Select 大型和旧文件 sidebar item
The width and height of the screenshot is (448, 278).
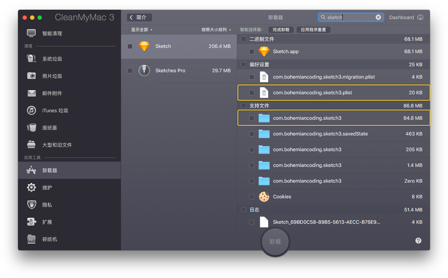(69, 145)
